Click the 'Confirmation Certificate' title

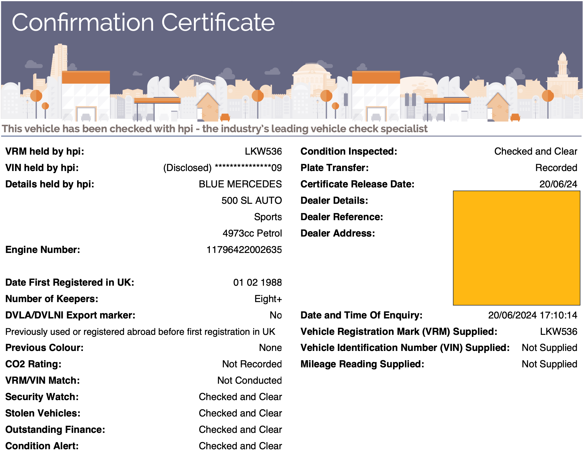point(143,22)
